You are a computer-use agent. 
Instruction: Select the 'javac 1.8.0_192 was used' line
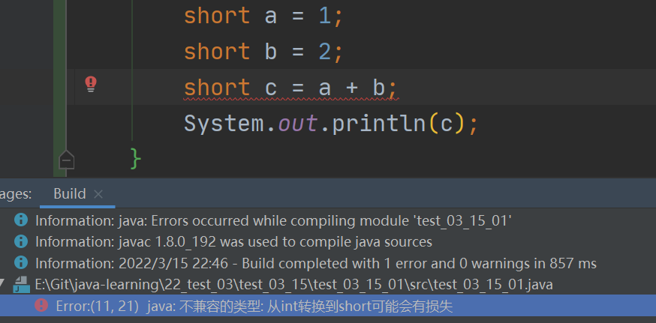(x=233, y=242)
